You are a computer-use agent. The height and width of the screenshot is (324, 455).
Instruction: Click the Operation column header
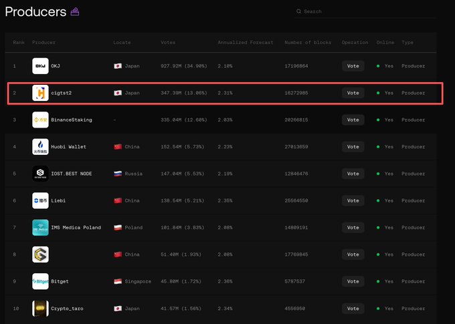[355, 42]
